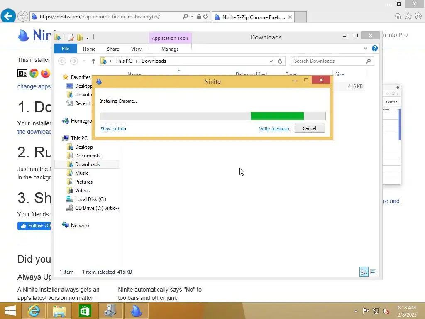Click Action Center flag in system tray
The image size is (425, 319).
[366, 311]
